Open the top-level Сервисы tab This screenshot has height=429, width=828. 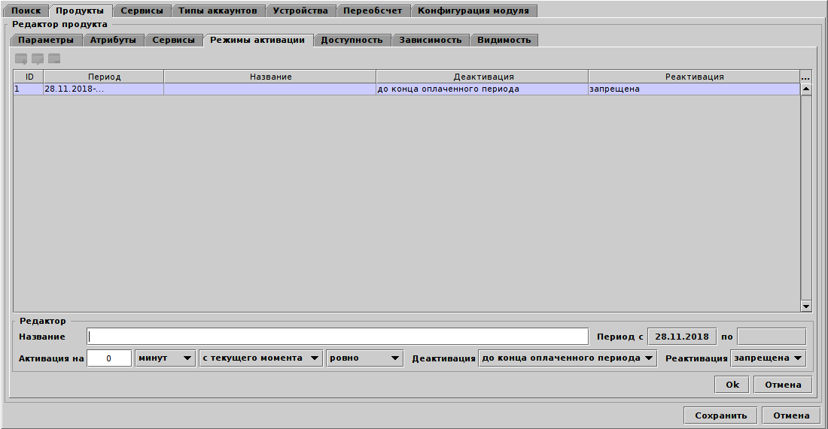pyautogui.click(x=142, y=11)
